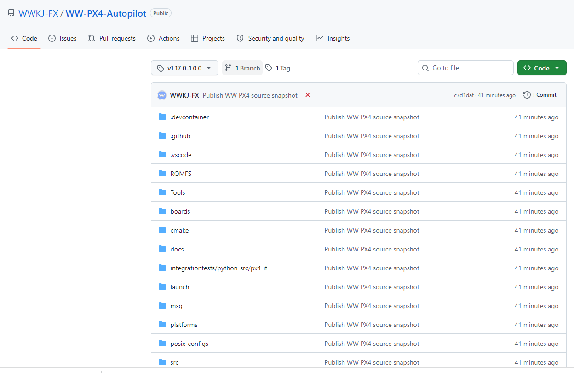The image size is (574, 373).
Task: Open the launch folder
Action: 180,287
